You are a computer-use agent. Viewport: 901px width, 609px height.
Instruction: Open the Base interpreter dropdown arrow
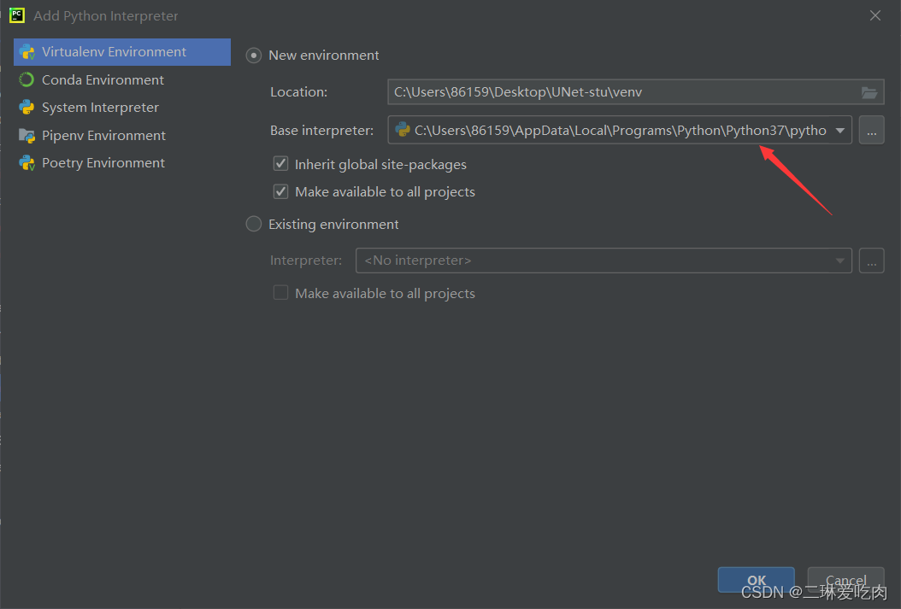coord(840,131)
